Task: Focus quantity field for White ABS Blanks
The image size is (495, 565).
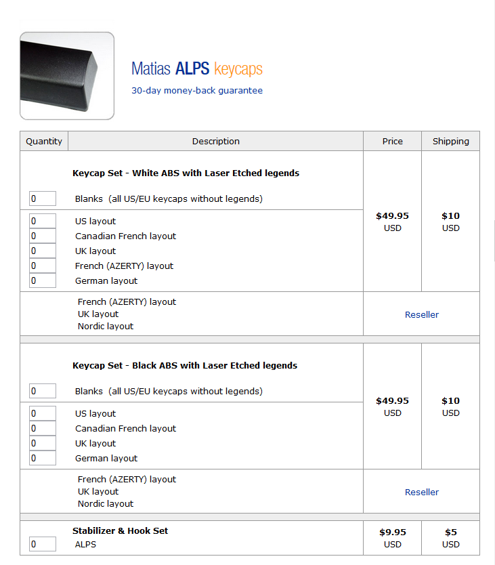Action: pyautogui.click(x=43, y=198)
